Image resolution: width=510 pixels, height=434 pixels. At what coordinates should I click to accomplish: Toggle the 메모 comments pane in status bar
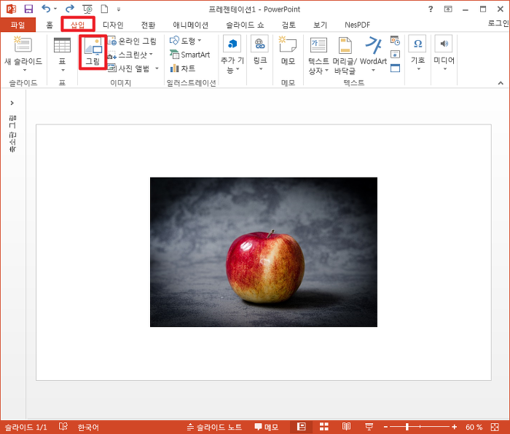click(267, 427)
